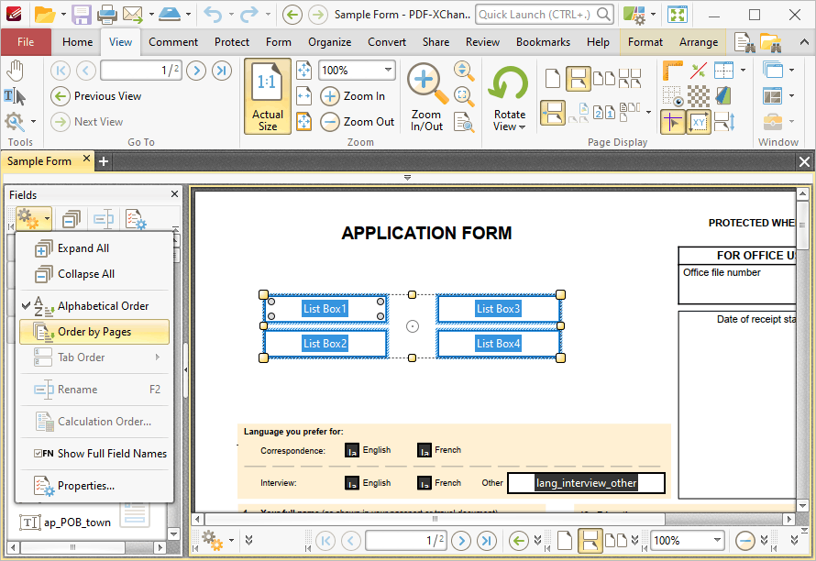Open the Form ribbon tab
This screenshot has width=816, height=561.
[x=279, y=42]
